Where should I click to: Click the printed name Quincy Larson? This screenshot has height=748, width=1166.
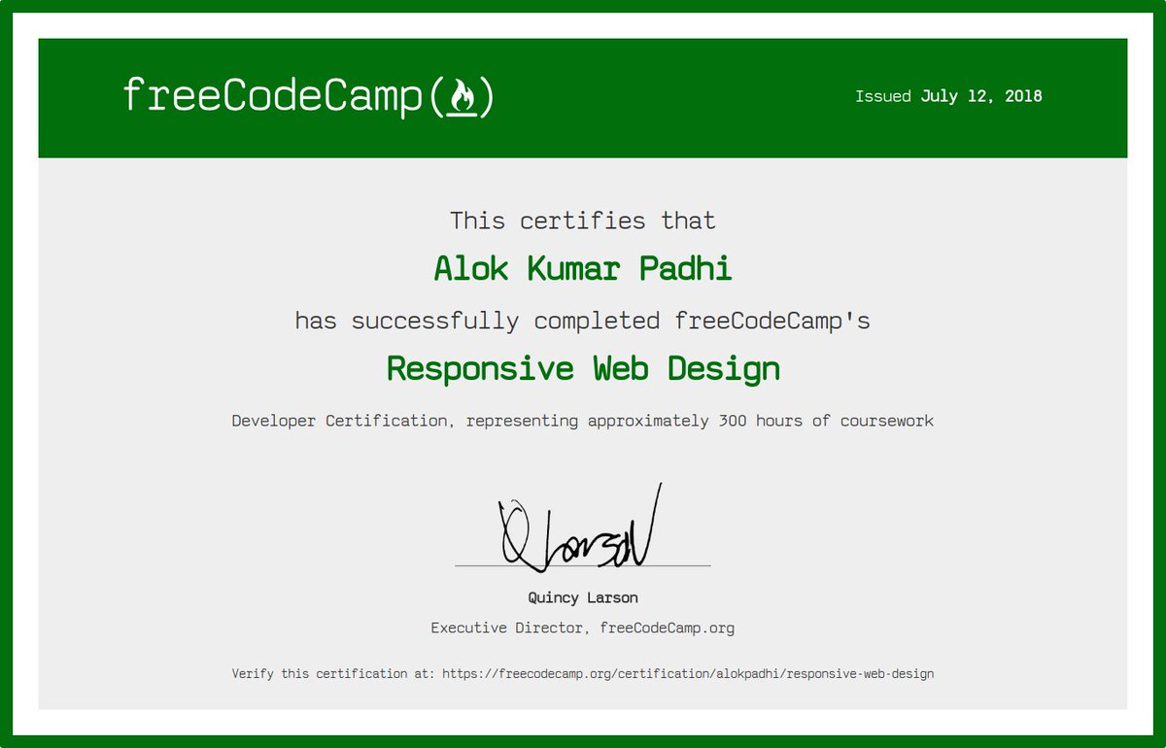[583, 597]
